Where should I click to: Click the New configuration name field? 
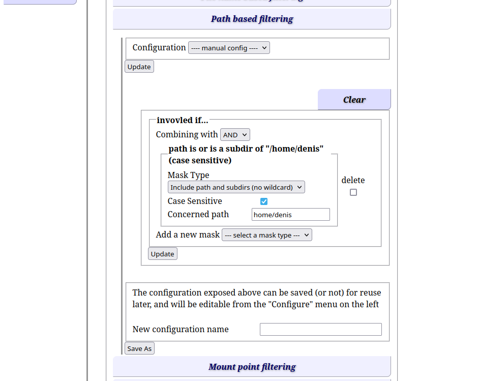coord(321,329)
